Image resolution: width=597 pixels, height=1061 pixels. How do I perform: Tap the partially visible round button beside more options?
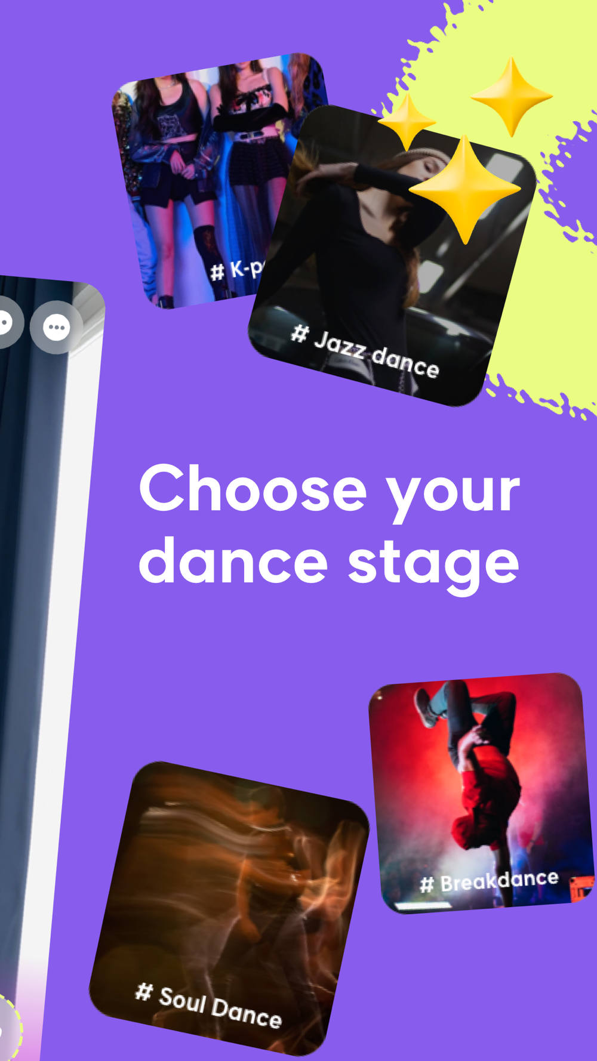(9, 322)
